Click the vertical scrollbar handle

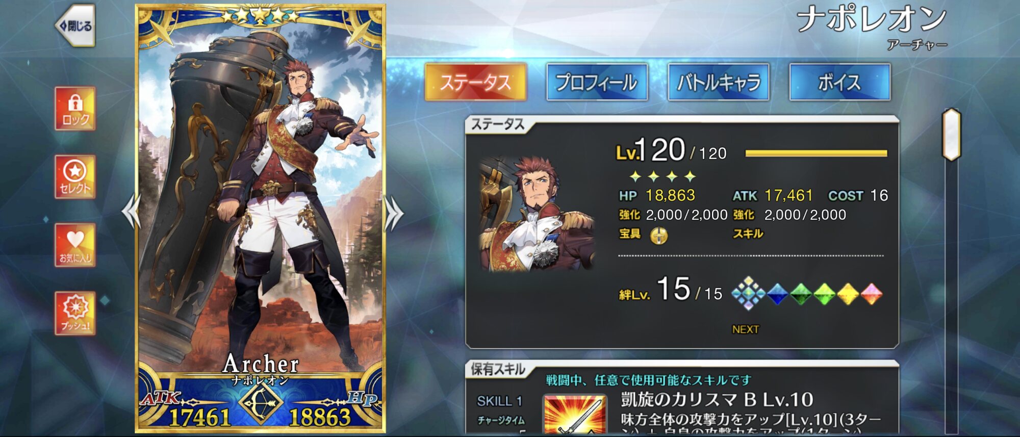click(x=951, y=135)
